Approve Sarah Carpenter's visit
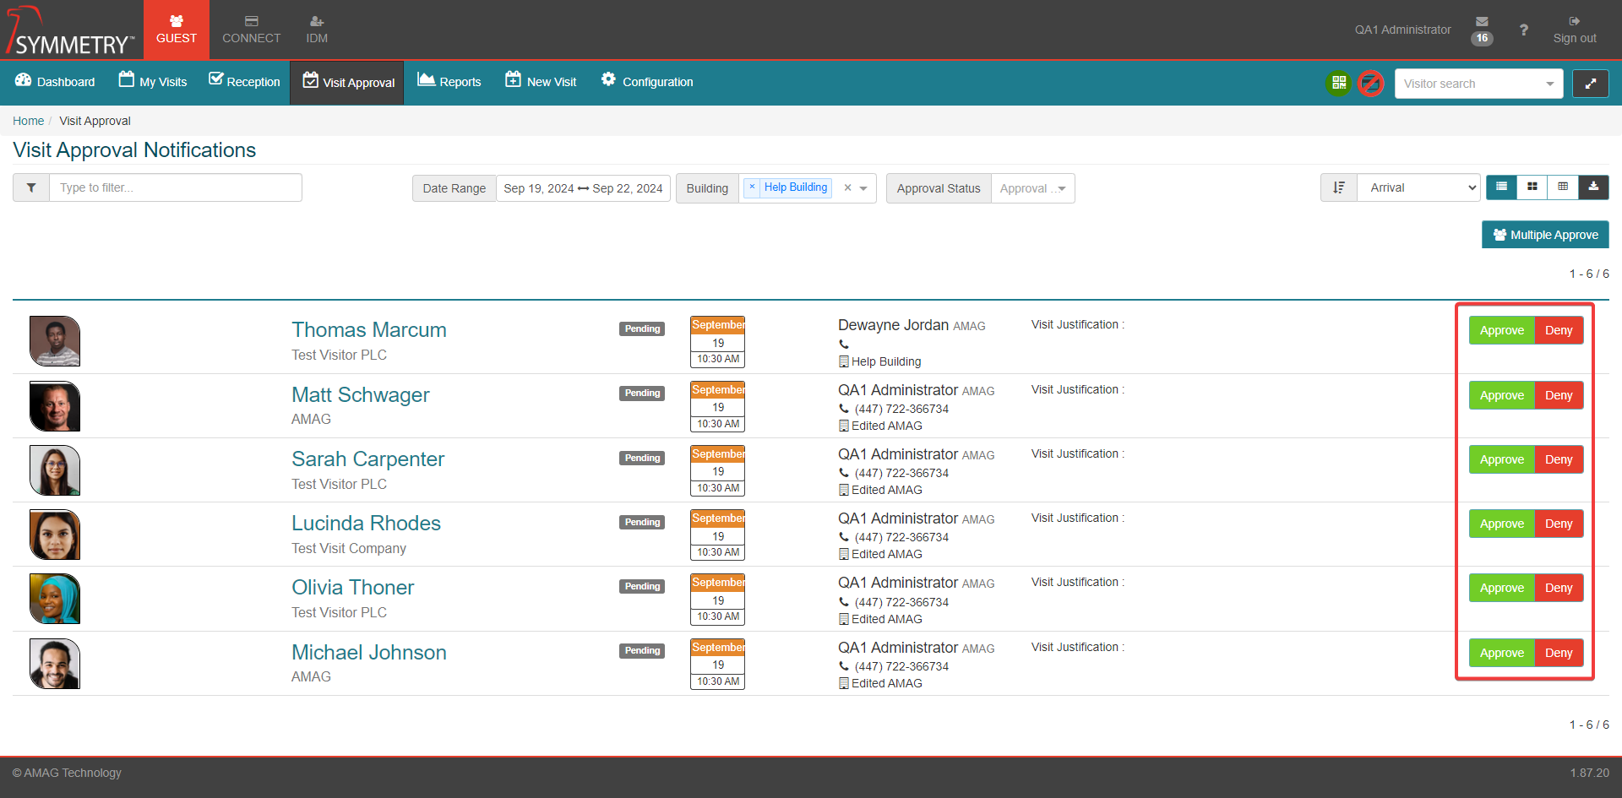 [x=1502, y=459]
